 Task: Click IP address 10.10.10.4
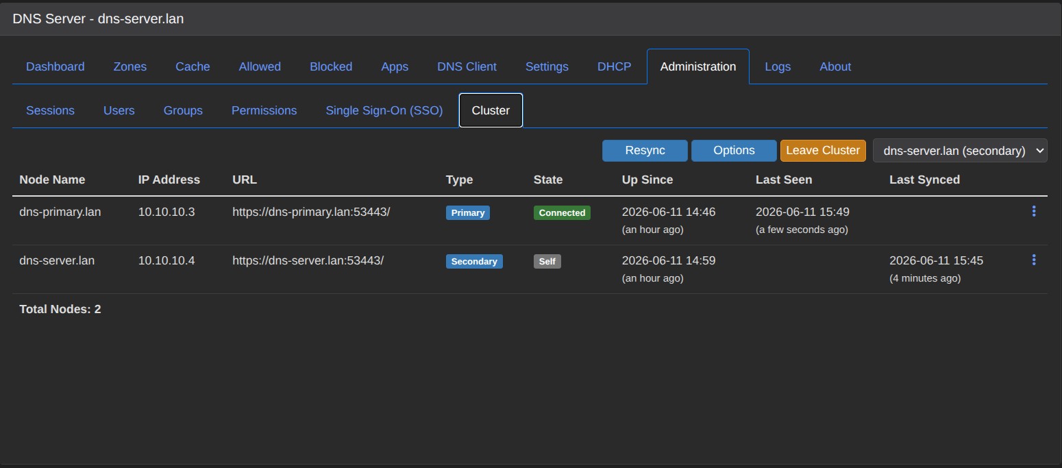166,260
